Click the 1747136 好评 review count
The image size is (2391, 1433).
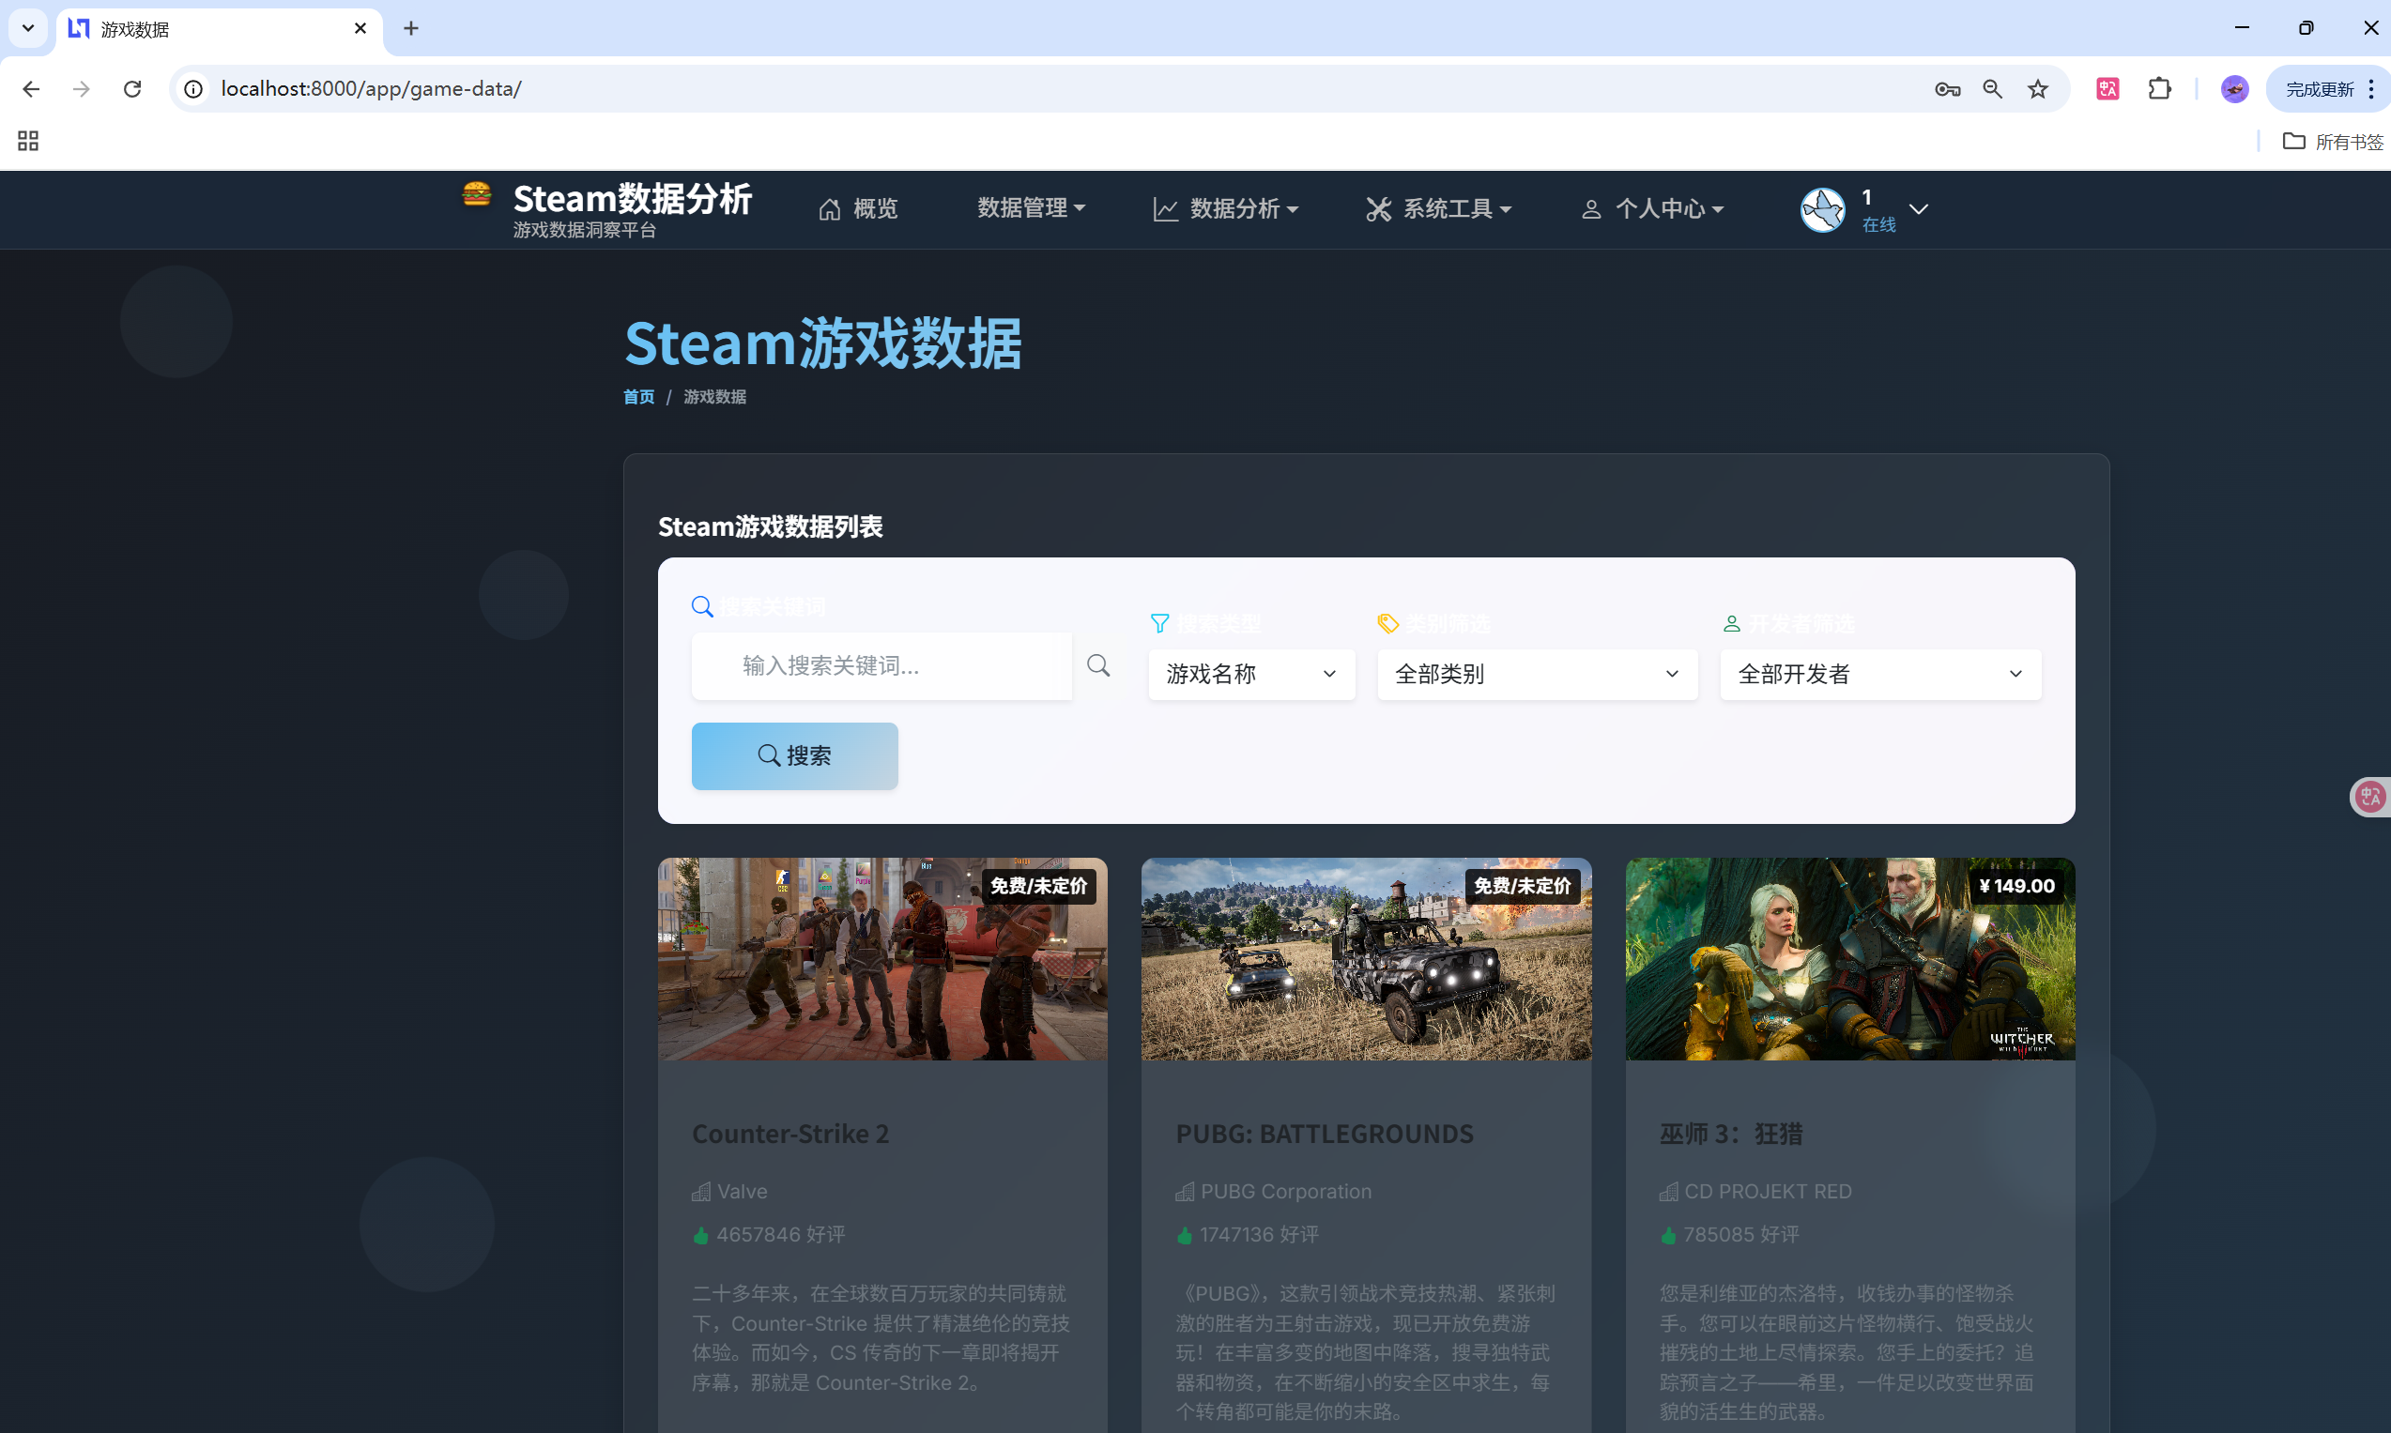(x=1258, y=1235)
